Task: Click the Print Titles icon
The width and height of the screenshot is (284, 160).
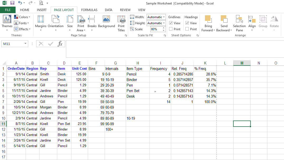Action: click(x=121, y=23)
